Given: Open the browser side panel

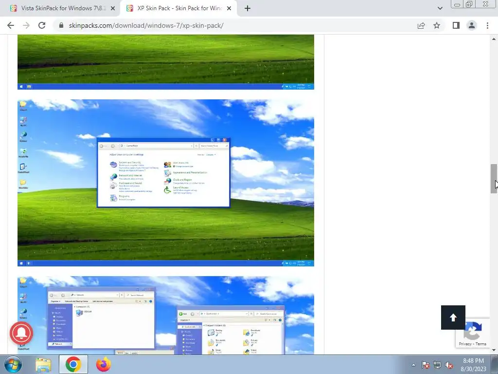Looking at the screenshot, I should click(456, 25).
